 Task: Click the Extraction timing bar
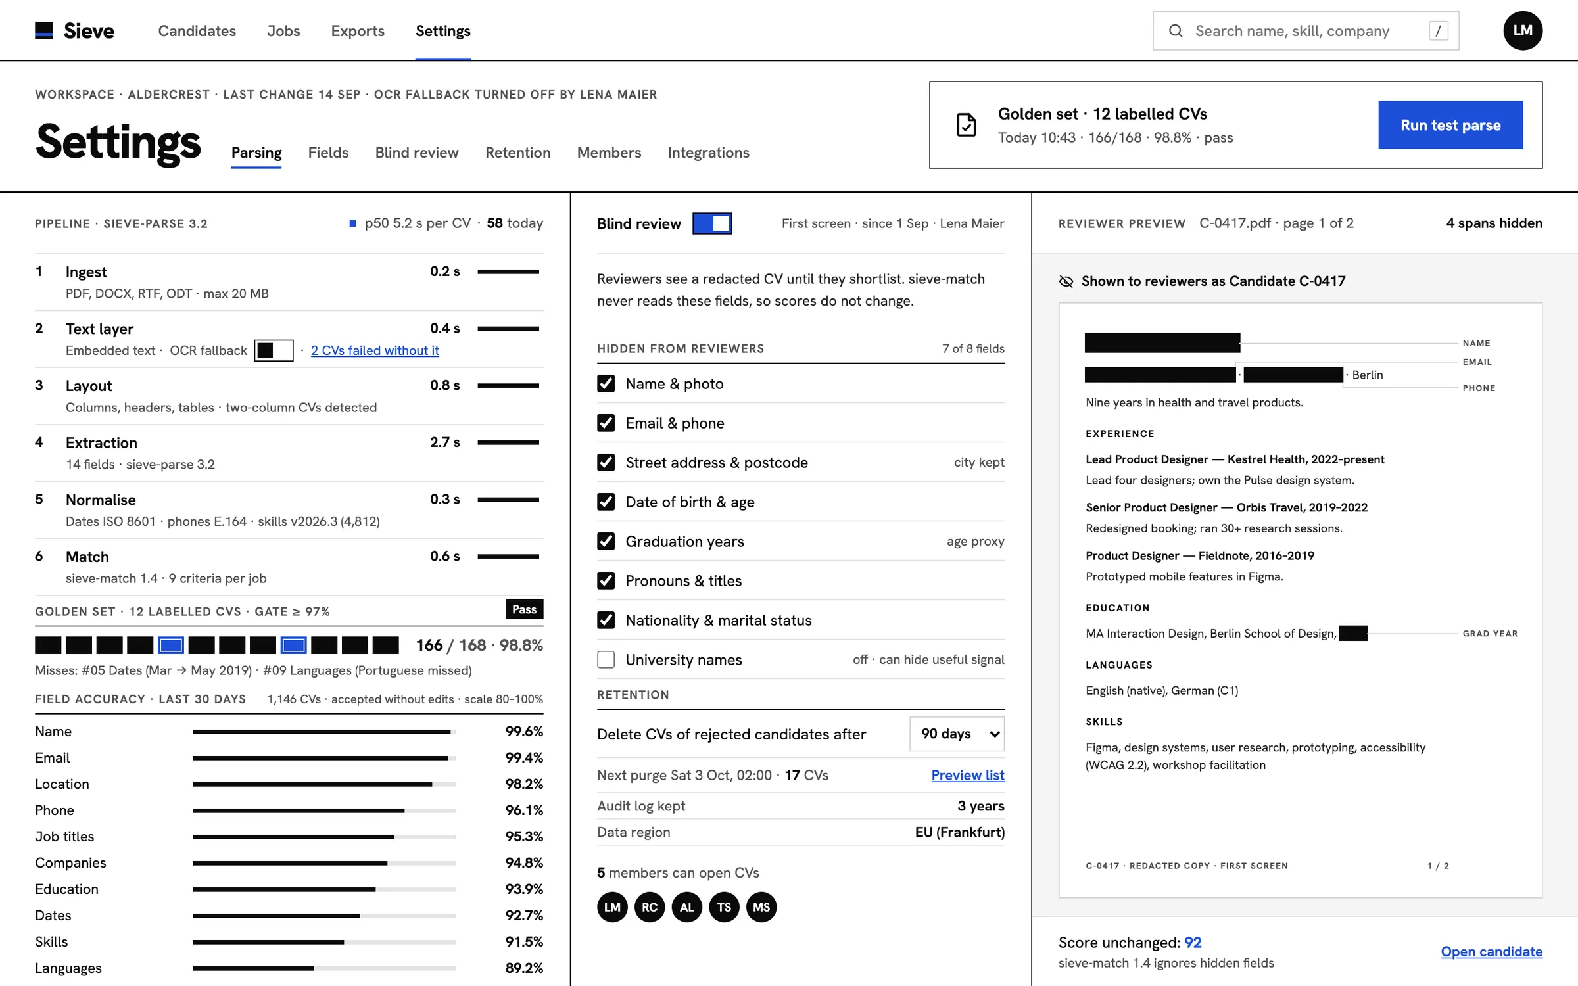[508, 442]
